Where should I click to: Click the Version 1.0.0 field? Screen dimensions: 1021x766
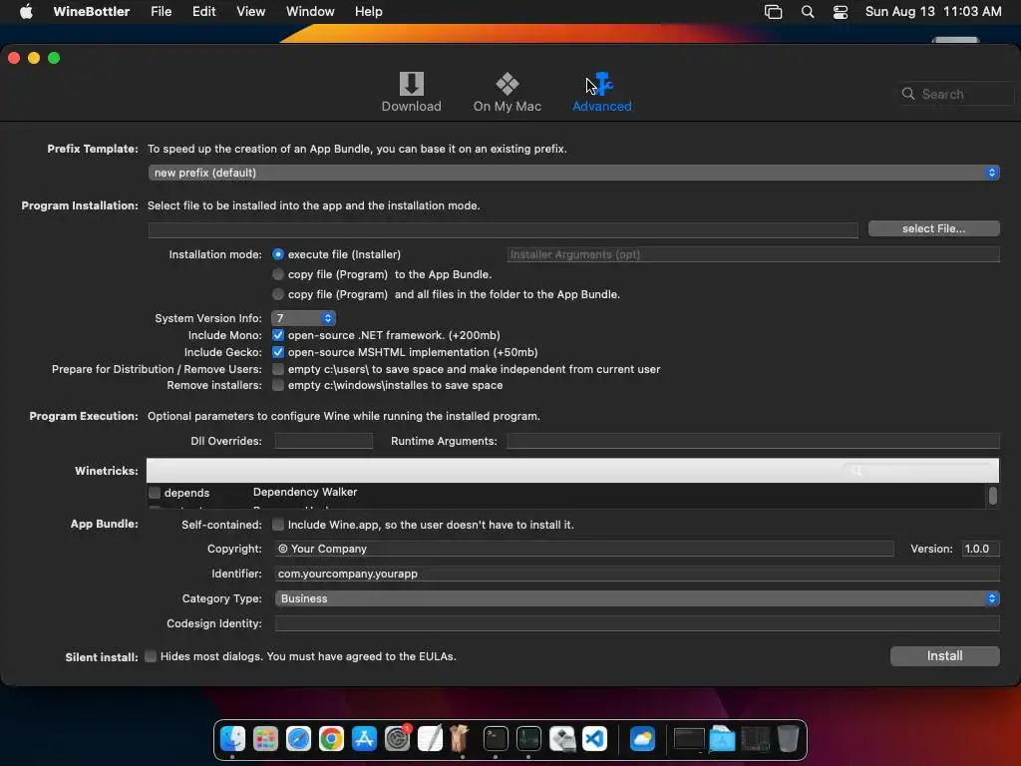pyautogui.click(x=981, y=549)
